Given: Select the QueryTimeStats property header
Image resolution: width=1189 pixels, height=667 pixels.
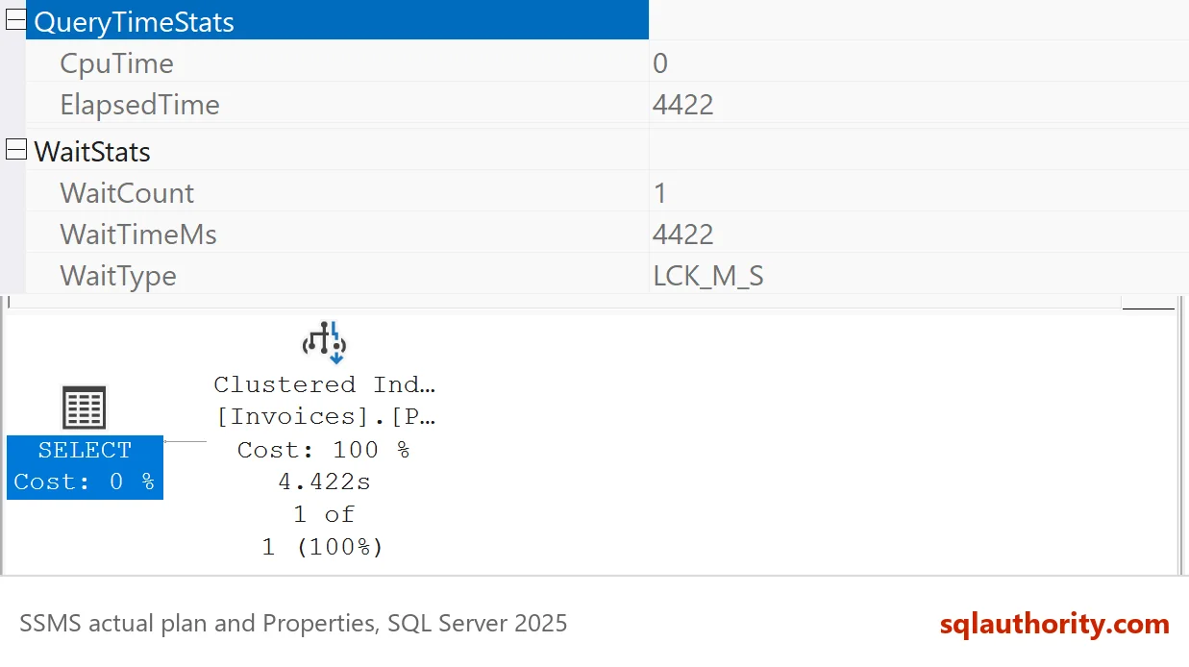Looking at the screenshot, I should (x=336, y=21).
